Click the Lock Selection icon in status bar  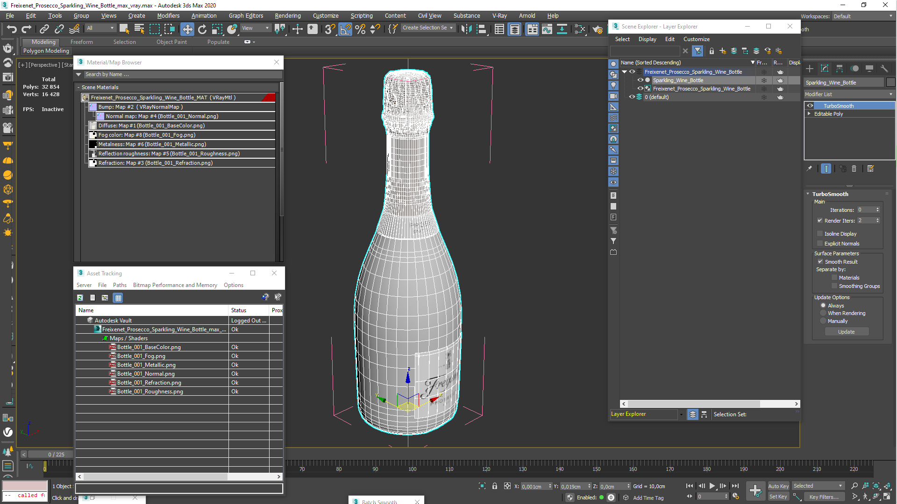[495, 486]
